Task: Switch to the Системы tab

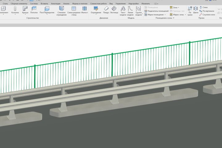Action: (34, 4)
